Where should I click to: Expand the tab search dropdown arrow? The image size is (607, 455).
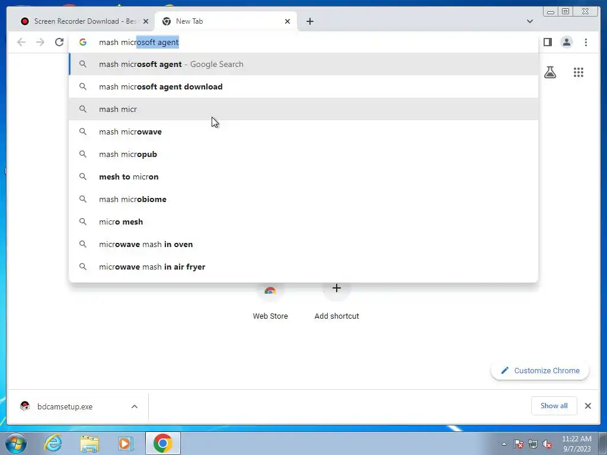pos(530,21)
